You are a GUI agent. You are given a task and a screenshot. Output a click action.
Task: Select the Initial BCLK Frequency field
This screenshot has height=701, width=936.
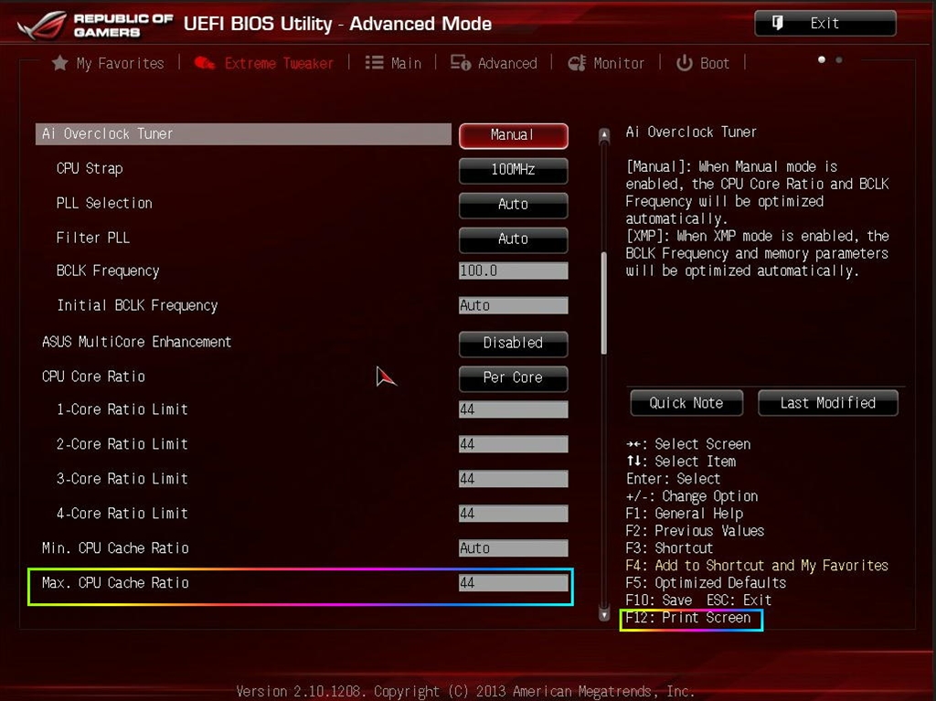point(514,305)
